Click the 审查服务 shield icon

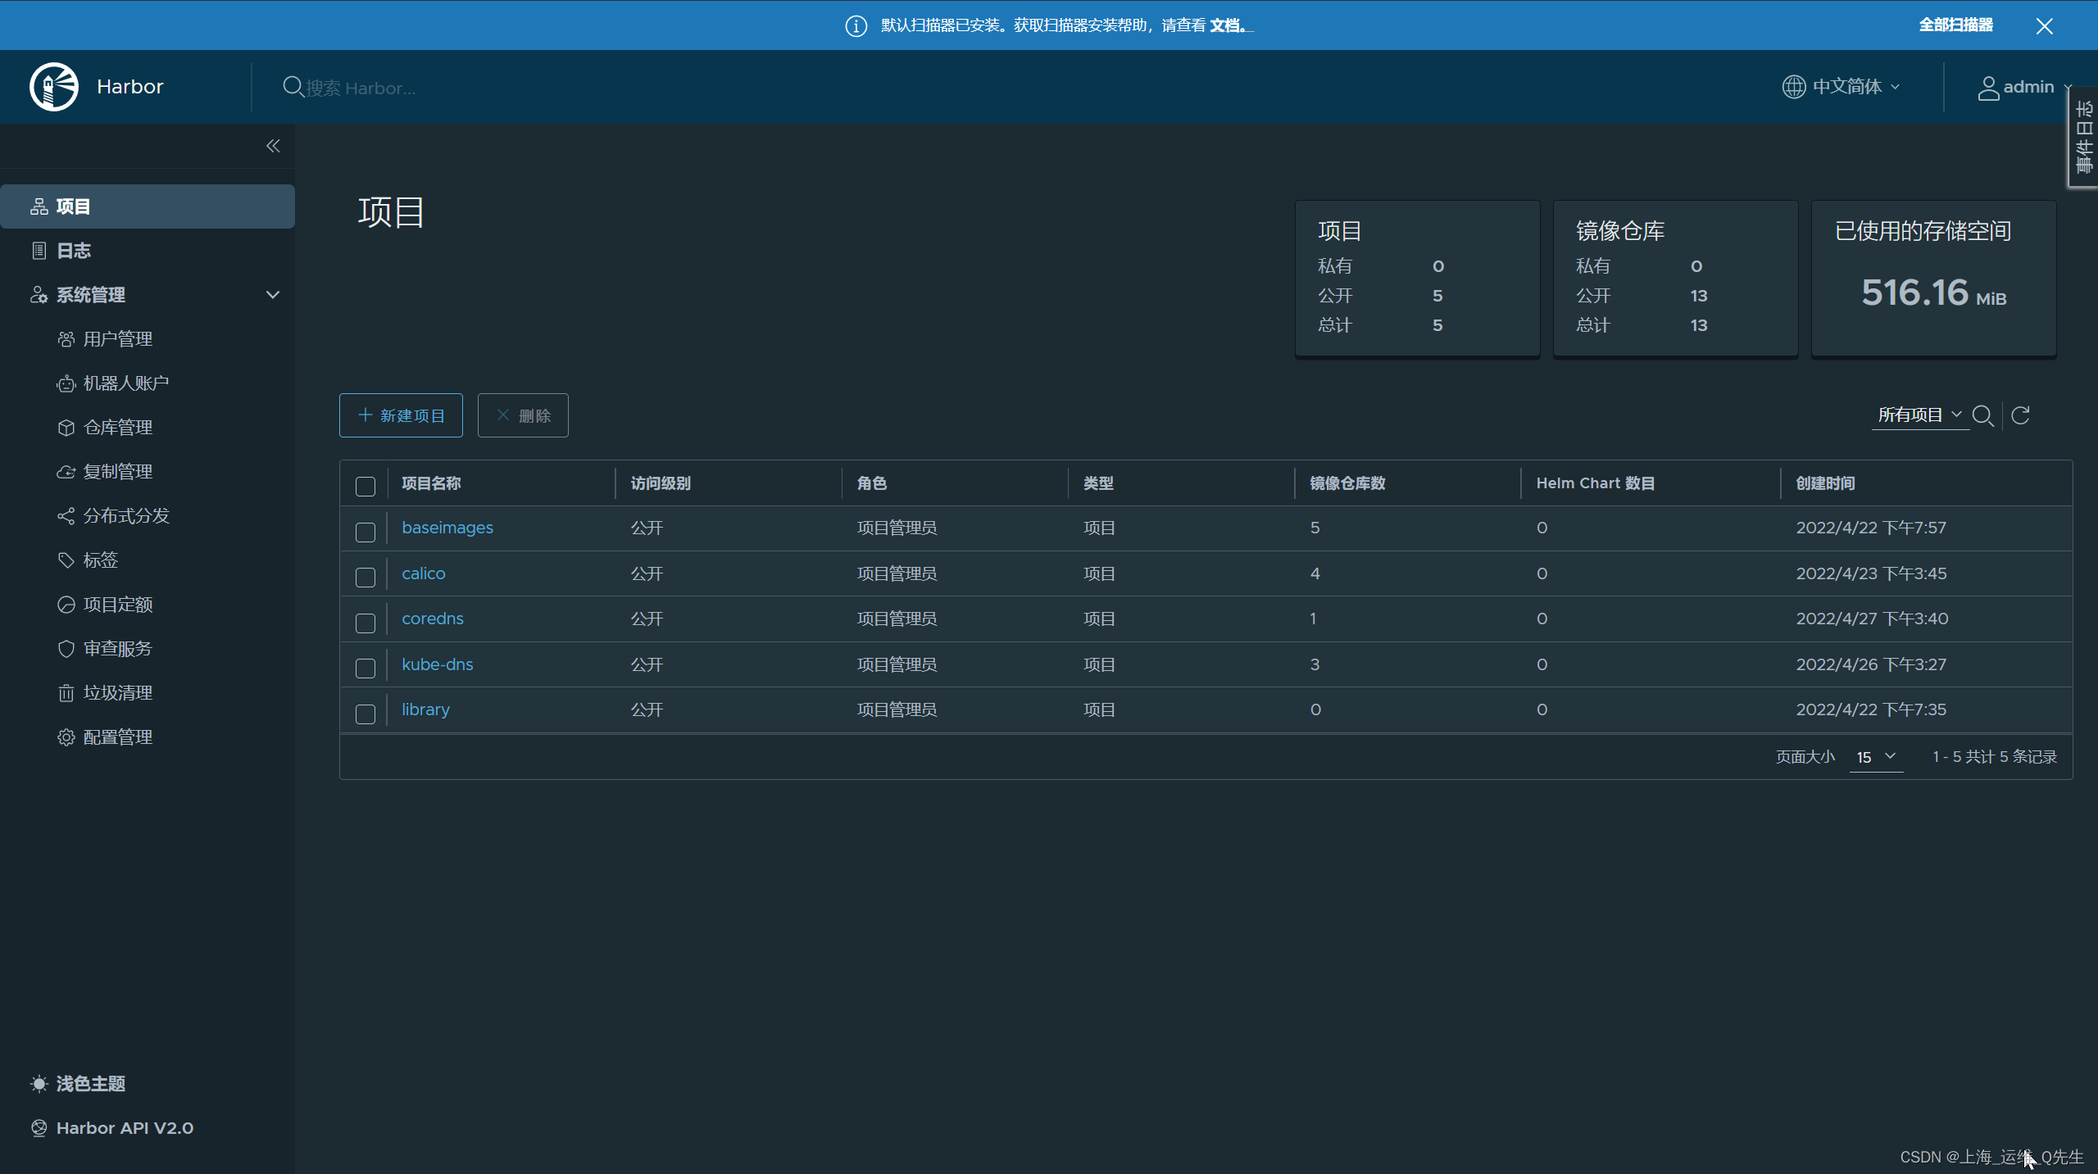coord(66,649)
